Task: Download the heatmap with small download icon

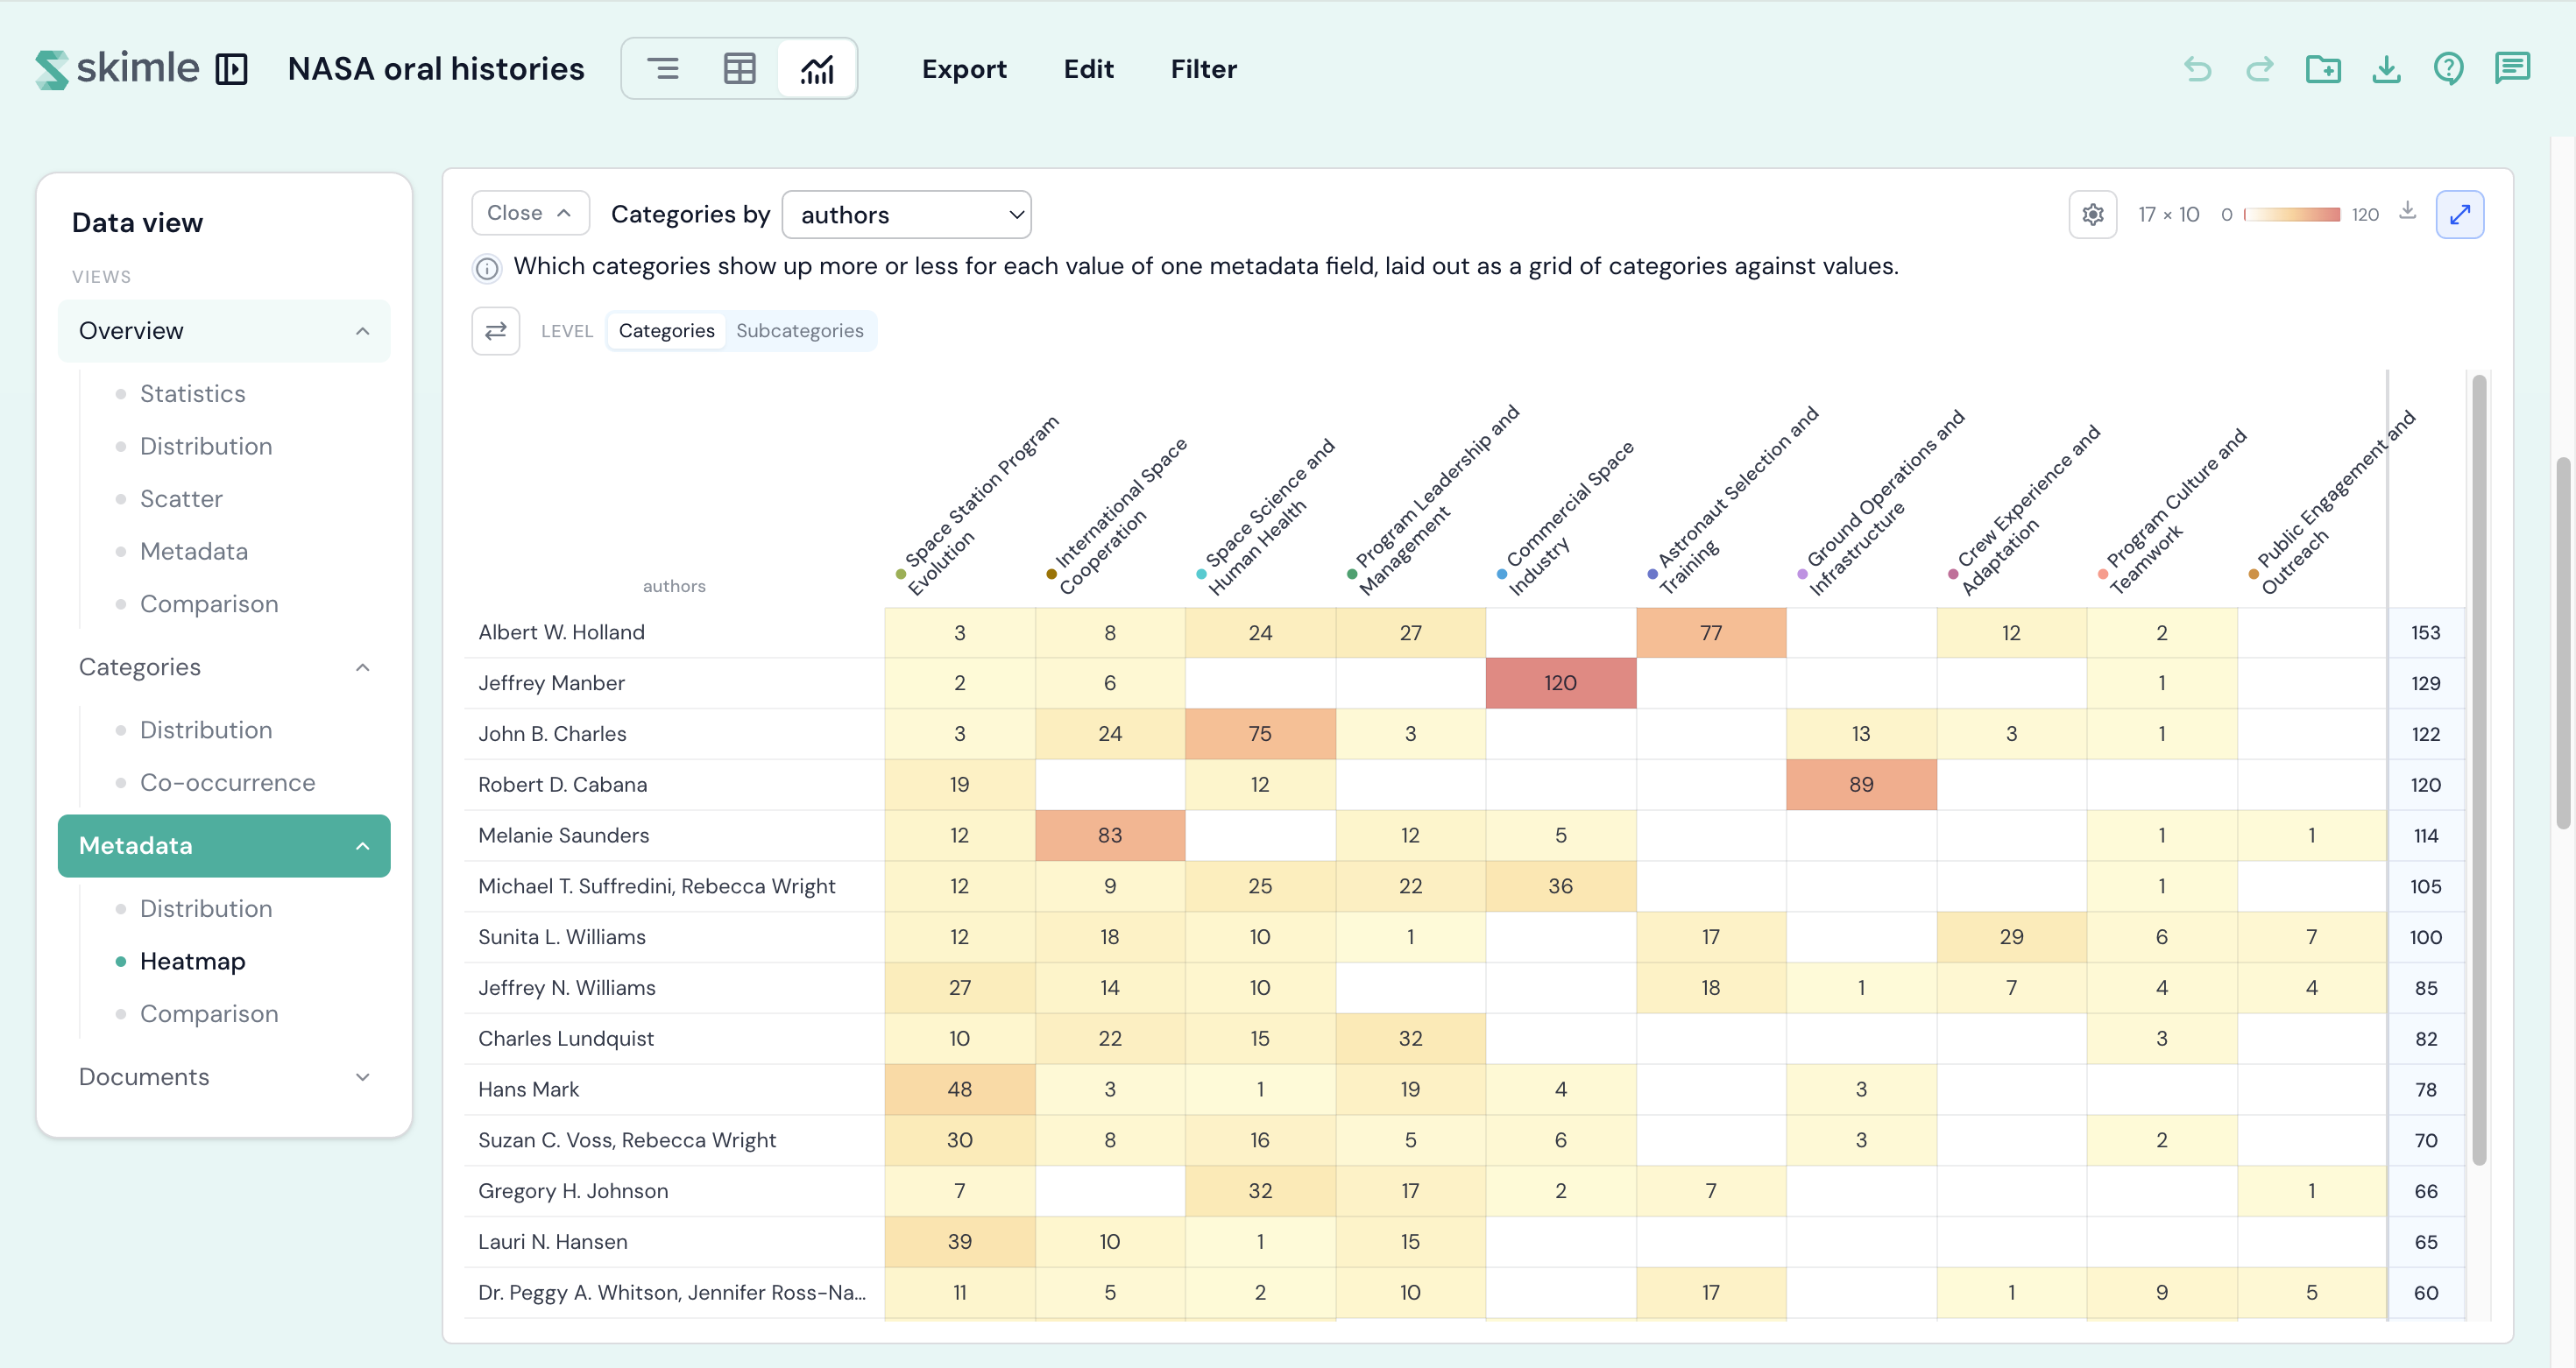Action: 2408,211
